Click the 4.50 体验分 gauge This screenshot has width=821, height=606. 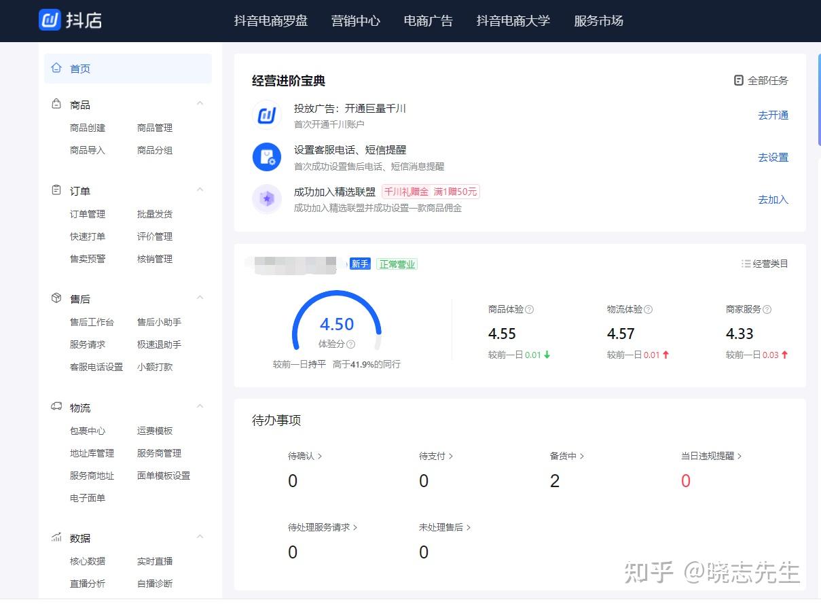[x=337, y=321]
